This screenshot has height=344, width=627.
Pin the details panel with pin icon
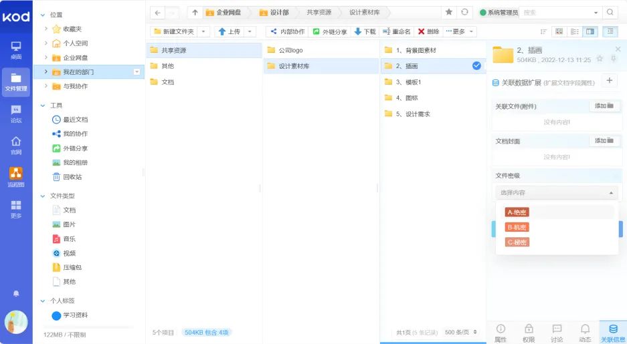click(x=614, y=59)
